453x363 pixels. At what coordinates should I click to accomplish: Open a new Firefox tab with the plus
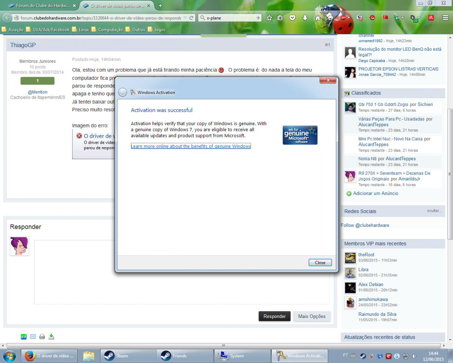coord(160,6)
